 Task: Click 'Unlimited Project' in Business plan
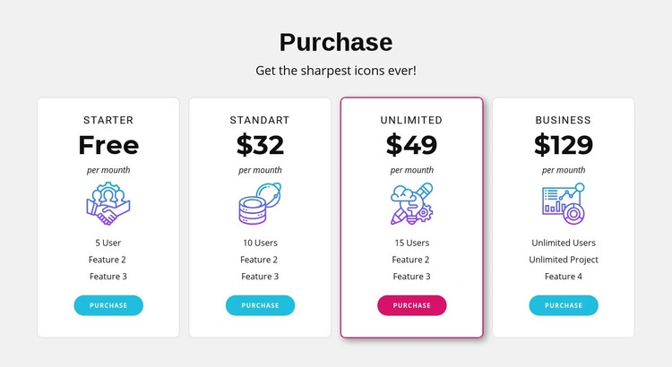564,260
